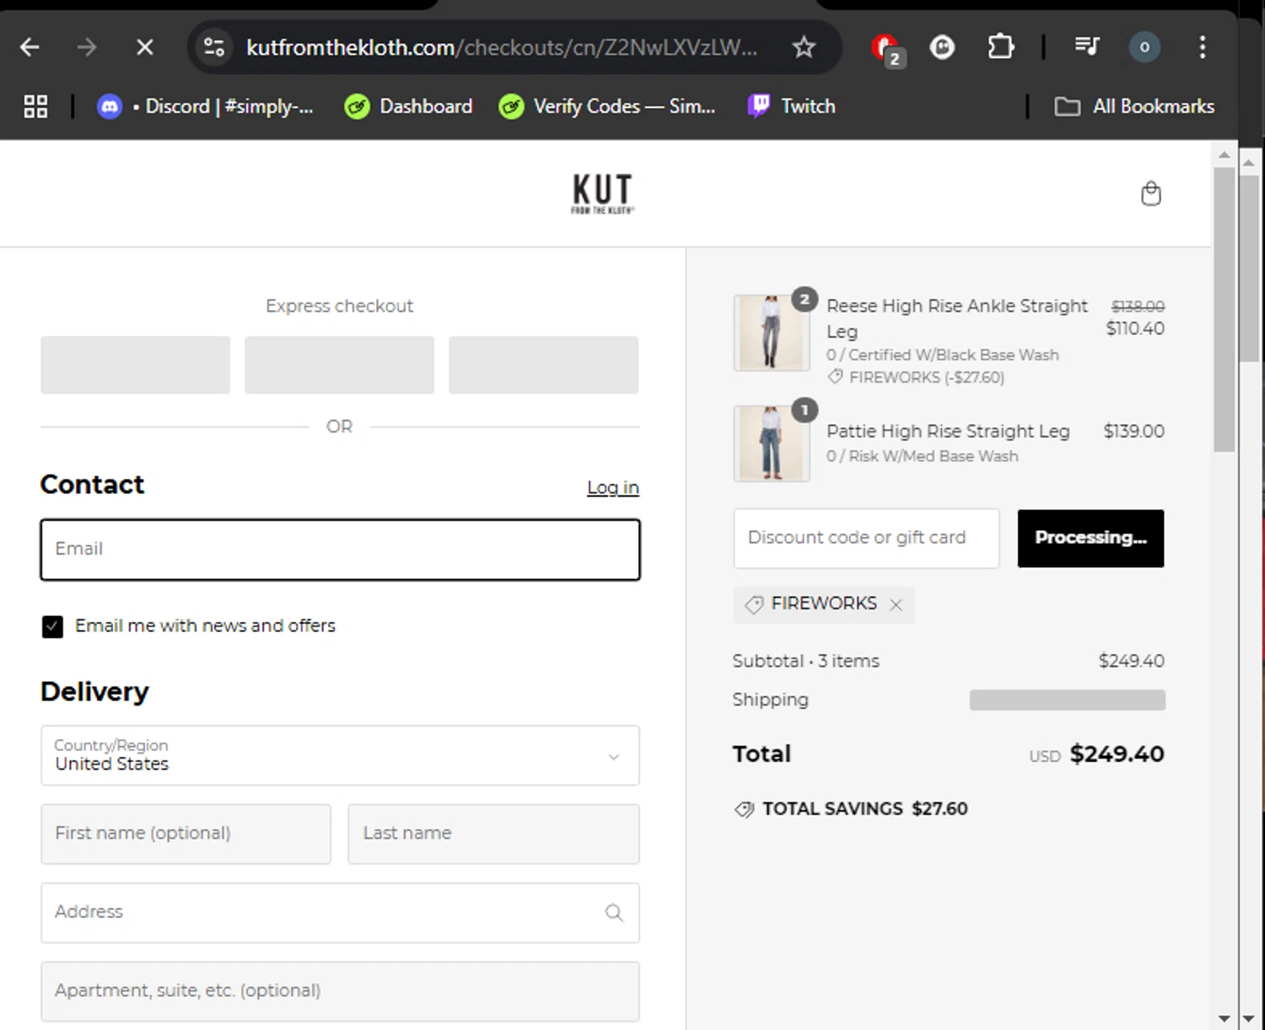Open the browser profile avatar

(1144, 47)
